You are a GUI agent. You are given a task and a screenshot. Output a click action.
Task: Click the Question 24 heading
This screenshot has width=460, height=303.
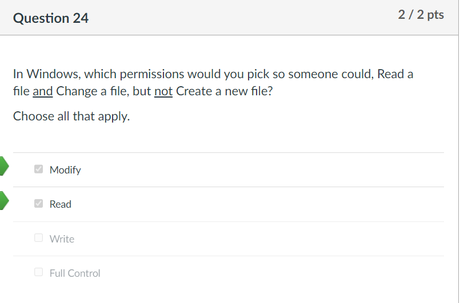pyautogui.click(x=51, y=18)
